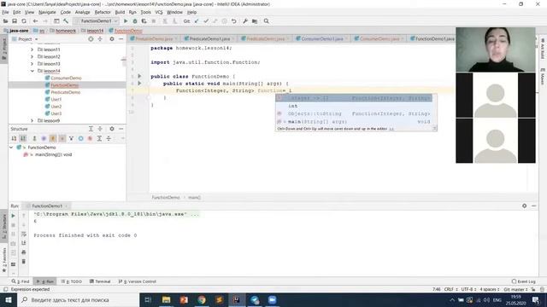Click the Search Everywhere magnifier icon

266,21
